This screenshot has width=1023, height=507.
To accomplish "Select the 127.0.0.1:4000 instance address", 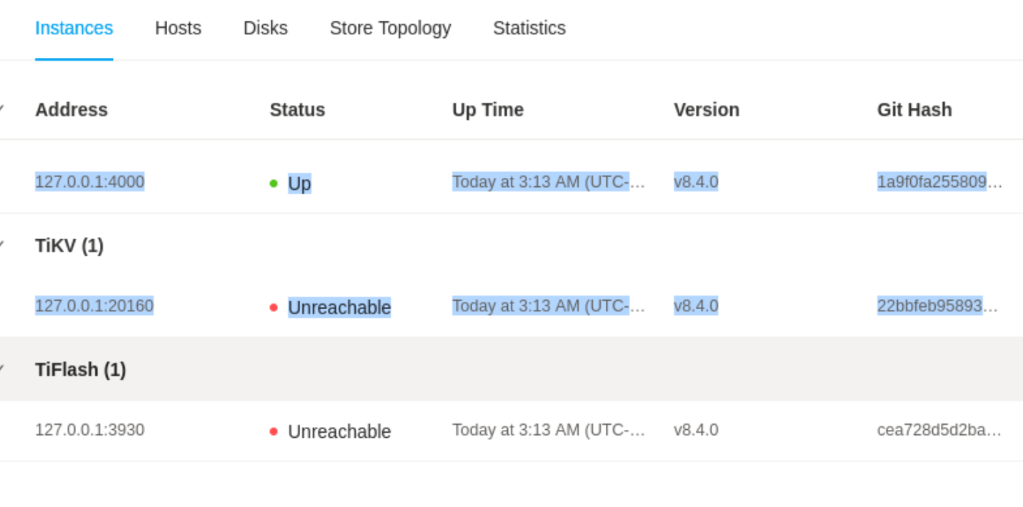I will (89, 182).
